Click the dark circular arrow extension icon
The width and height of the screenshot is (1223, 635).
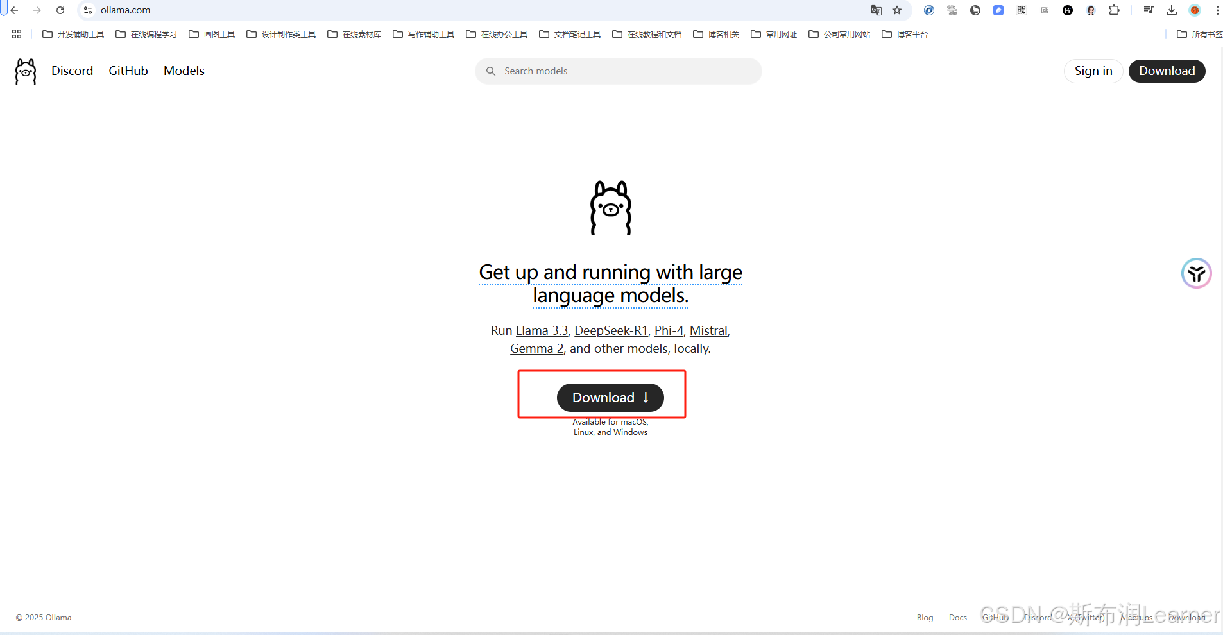(975, 10)
